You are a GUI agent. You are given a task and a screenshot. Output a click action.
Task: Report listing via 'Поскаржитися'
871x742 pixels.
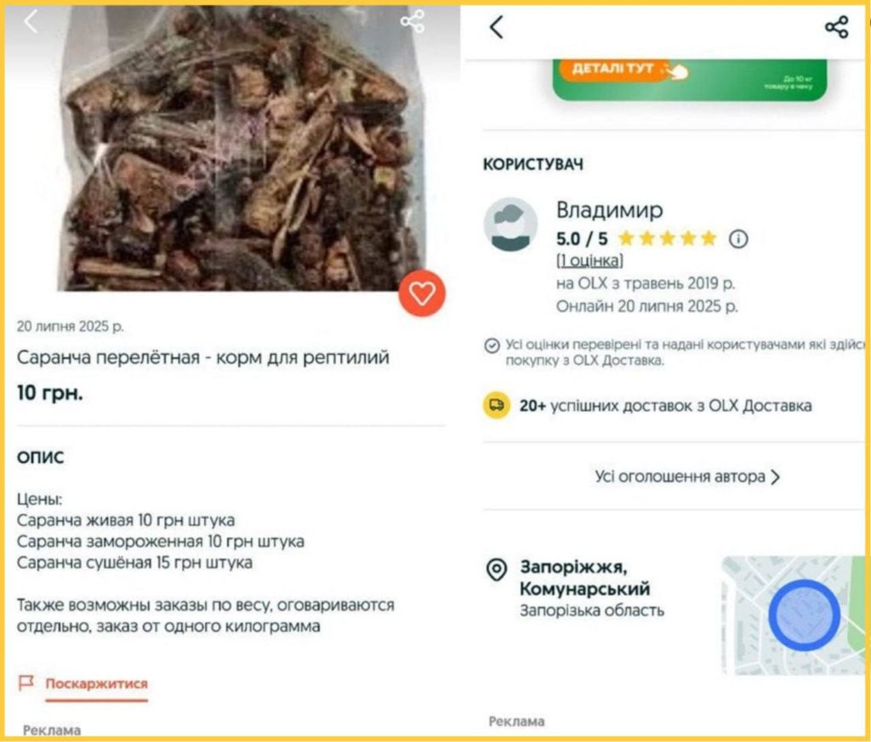(x=97, y=683)
